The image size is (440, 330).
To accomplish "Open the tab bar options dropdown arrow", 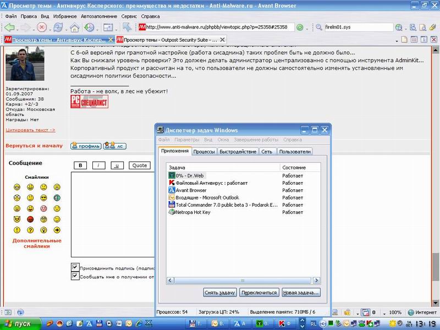I will click(x=397, y=41).
